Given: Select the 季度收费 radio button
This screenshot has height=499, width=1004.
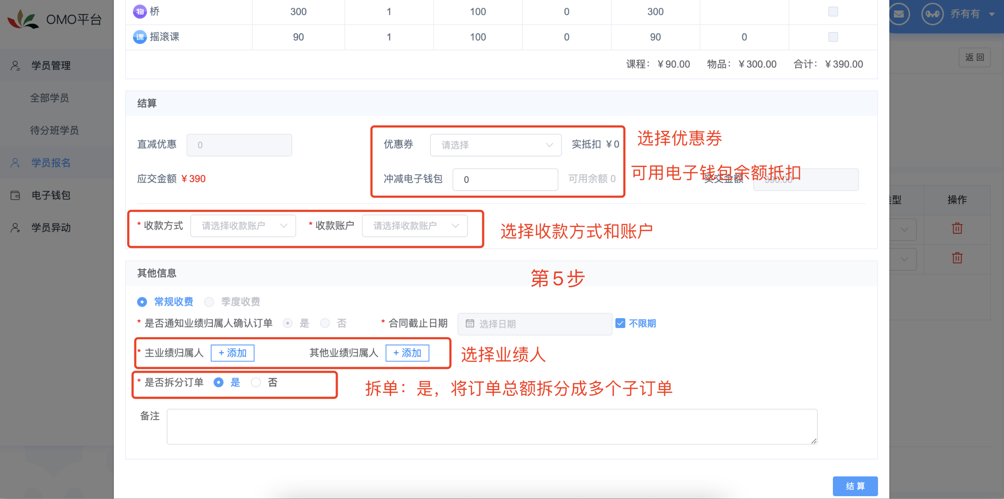Looking at the screenshot, I should click(209, 302).
